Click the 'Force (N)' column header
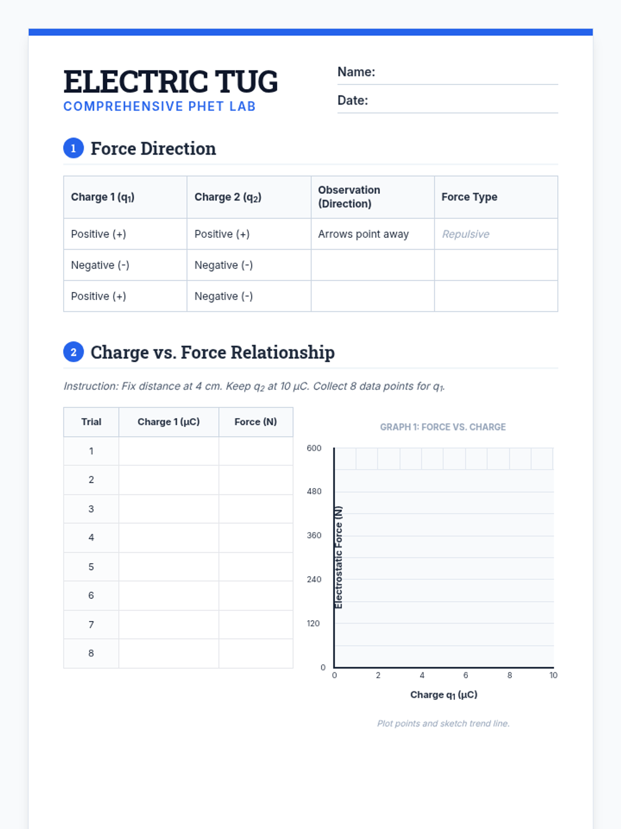Image resolution: width=621 pixels, height=829 pixels. [256, 422]
